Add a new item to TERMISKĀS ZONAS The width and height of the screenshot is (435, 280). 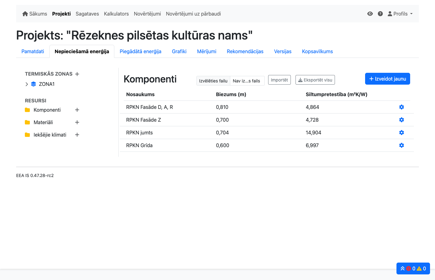(x=77, y=74)
